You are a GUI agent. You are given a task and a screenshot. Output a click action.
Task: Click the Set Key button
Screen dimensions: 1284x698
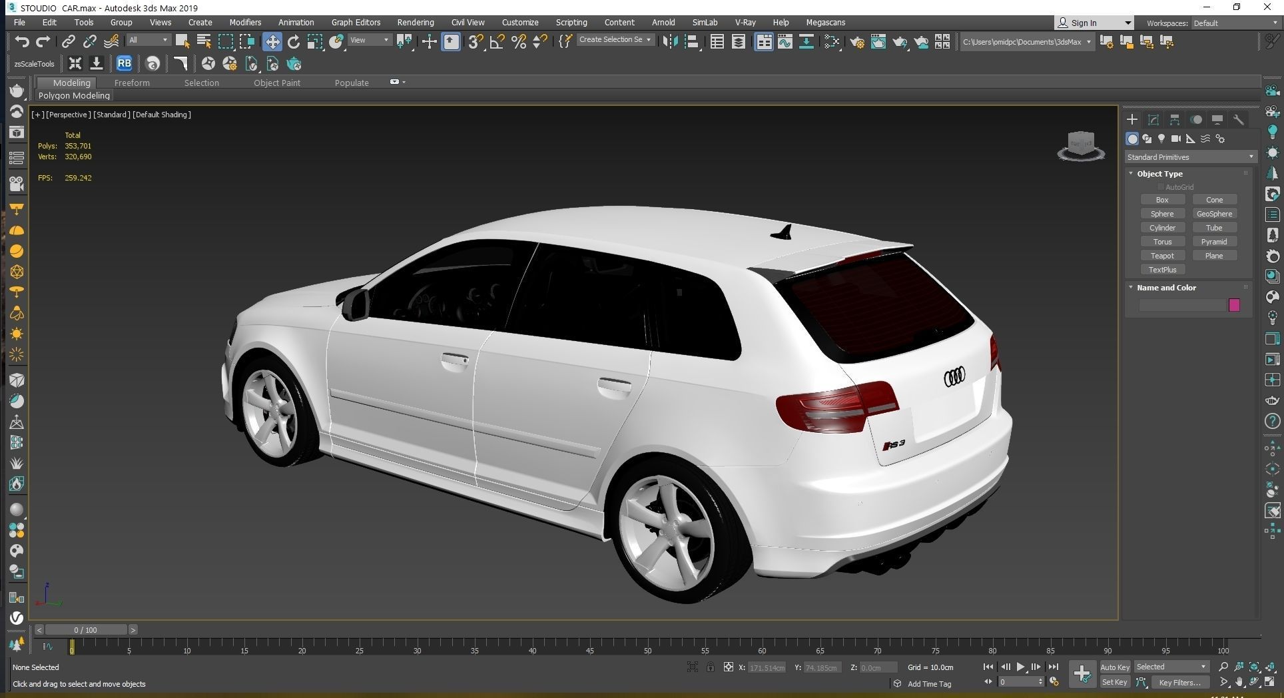coord(1115,682)
